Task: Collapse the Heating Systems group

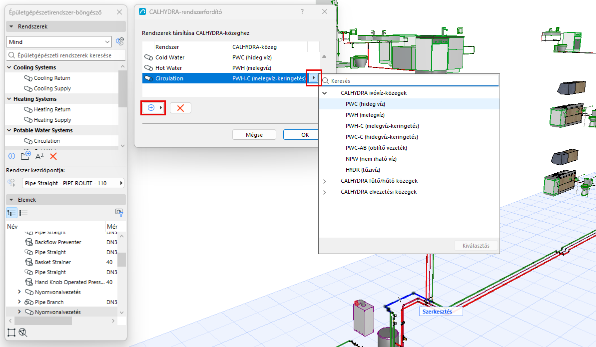Action: [9, 99]
